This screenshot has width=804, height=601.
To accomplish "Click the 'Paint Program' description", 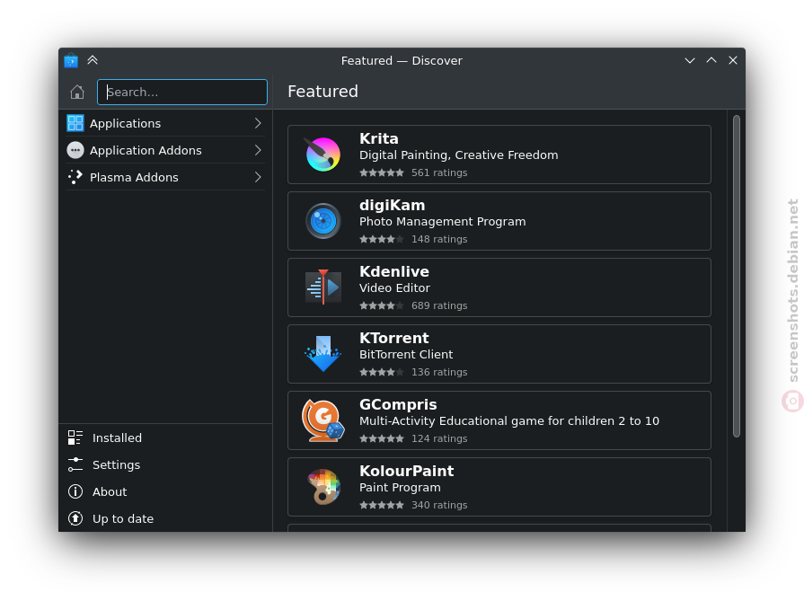I will [400, 487].
